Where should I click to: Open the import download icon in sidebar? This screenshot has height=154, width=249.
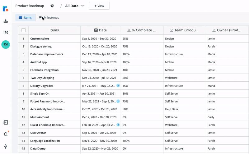6,21
